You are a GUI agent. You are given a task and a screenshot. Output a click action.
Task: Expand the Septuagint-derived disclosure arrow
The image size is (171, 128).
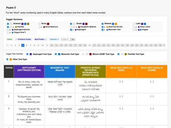coord(10,30)
